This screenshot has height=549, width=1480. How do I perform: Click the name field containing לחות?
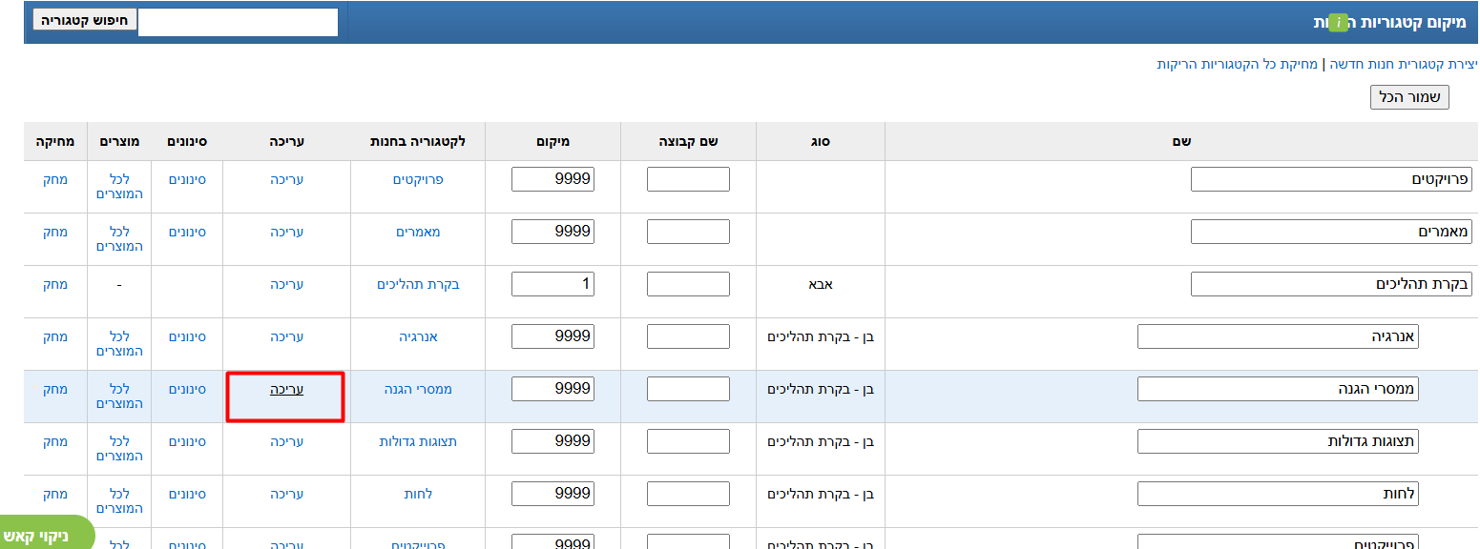tap(1278, 494)
